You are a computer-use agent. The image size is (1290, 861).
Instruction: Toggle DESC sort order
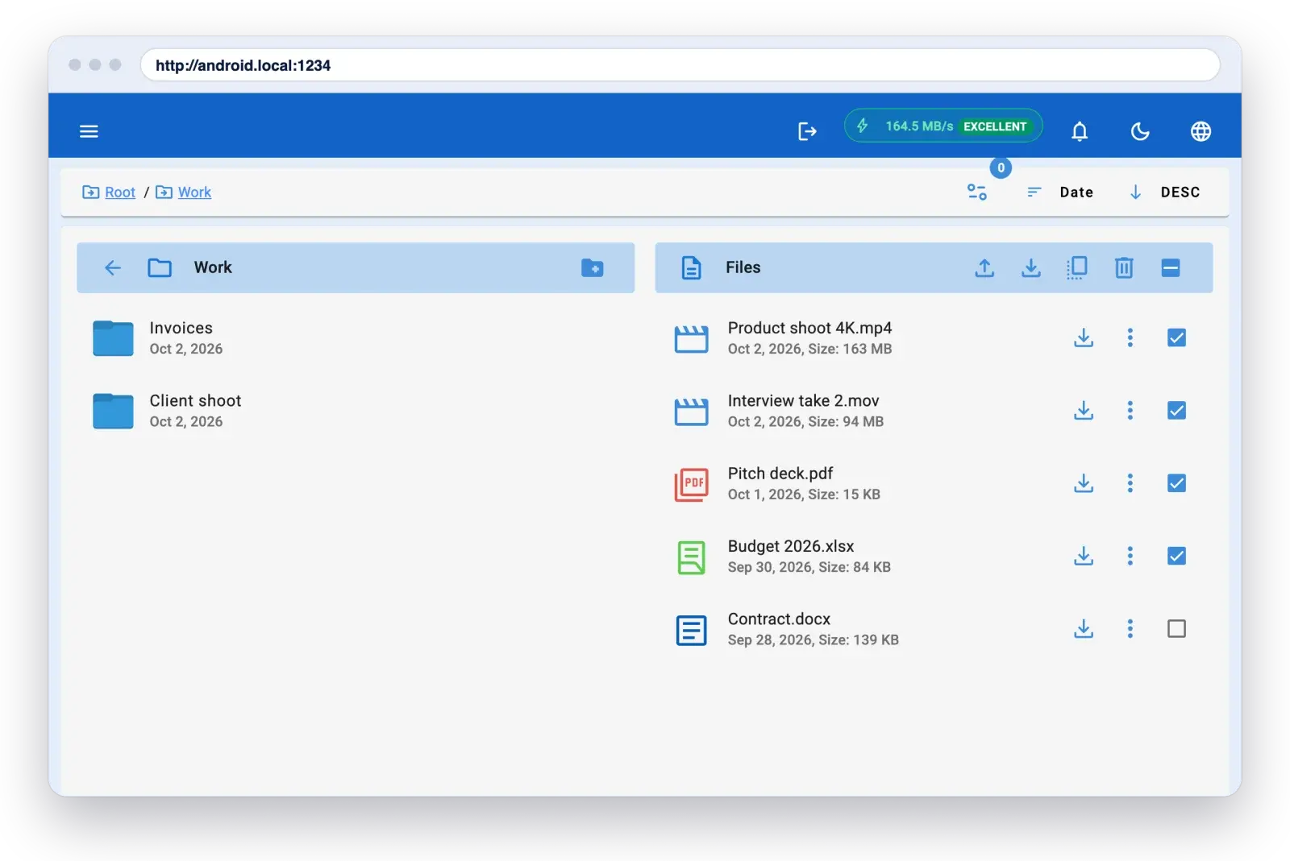point(1164,192)
